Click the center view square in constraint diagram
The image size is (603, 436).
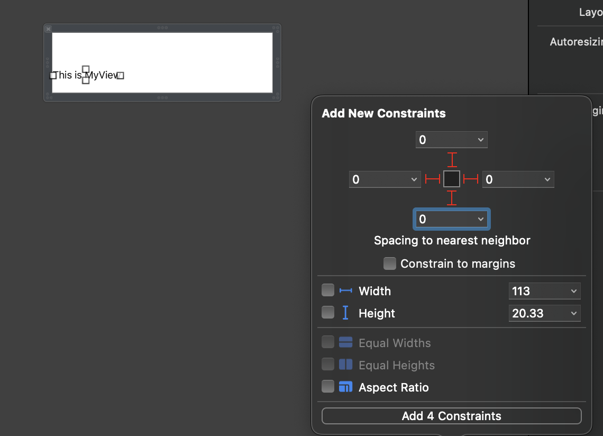tap(452, 179)
